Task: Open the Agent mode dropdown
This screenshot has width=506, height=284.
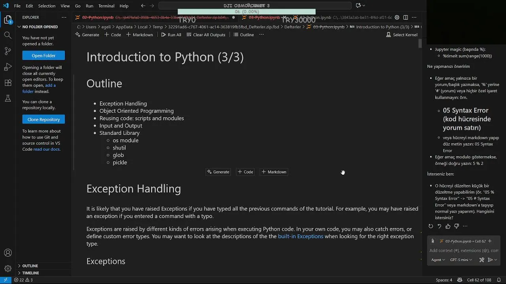Action: tap(438, 260)
